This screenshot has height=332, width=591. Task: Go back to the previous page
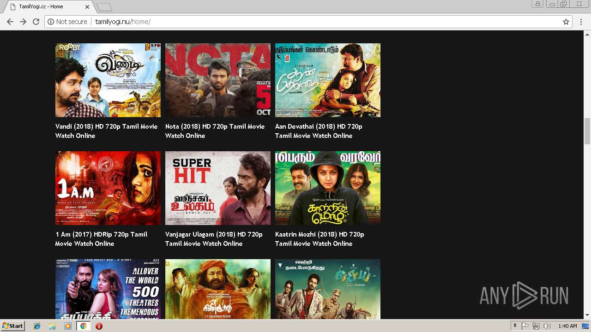tap(10, 22)
